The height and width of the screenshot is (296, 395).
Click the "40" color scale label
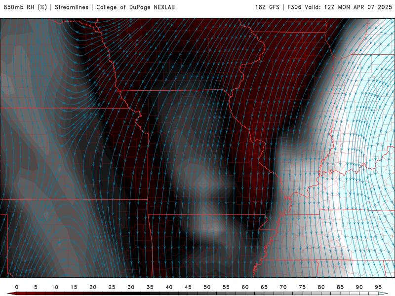(x=169, y=287)
